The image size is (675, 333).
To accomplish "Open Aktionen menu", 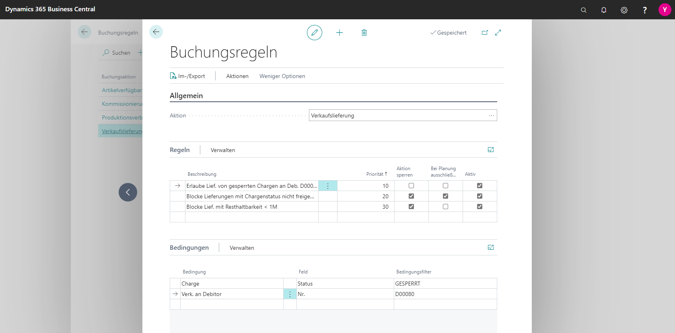I will pos(237,76).
